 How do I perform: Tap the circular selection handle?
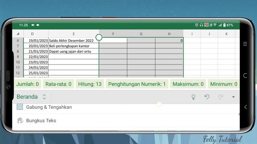click(x=99, y=37)
